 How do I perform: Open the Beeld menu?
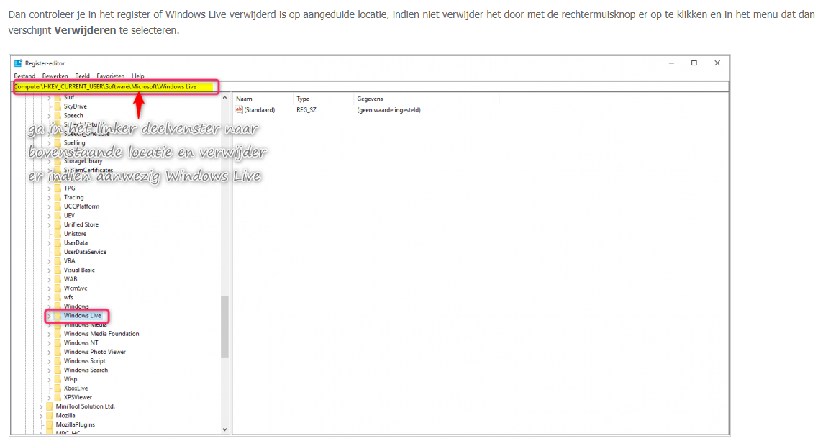pyautogui.click(x=82, y=76)
